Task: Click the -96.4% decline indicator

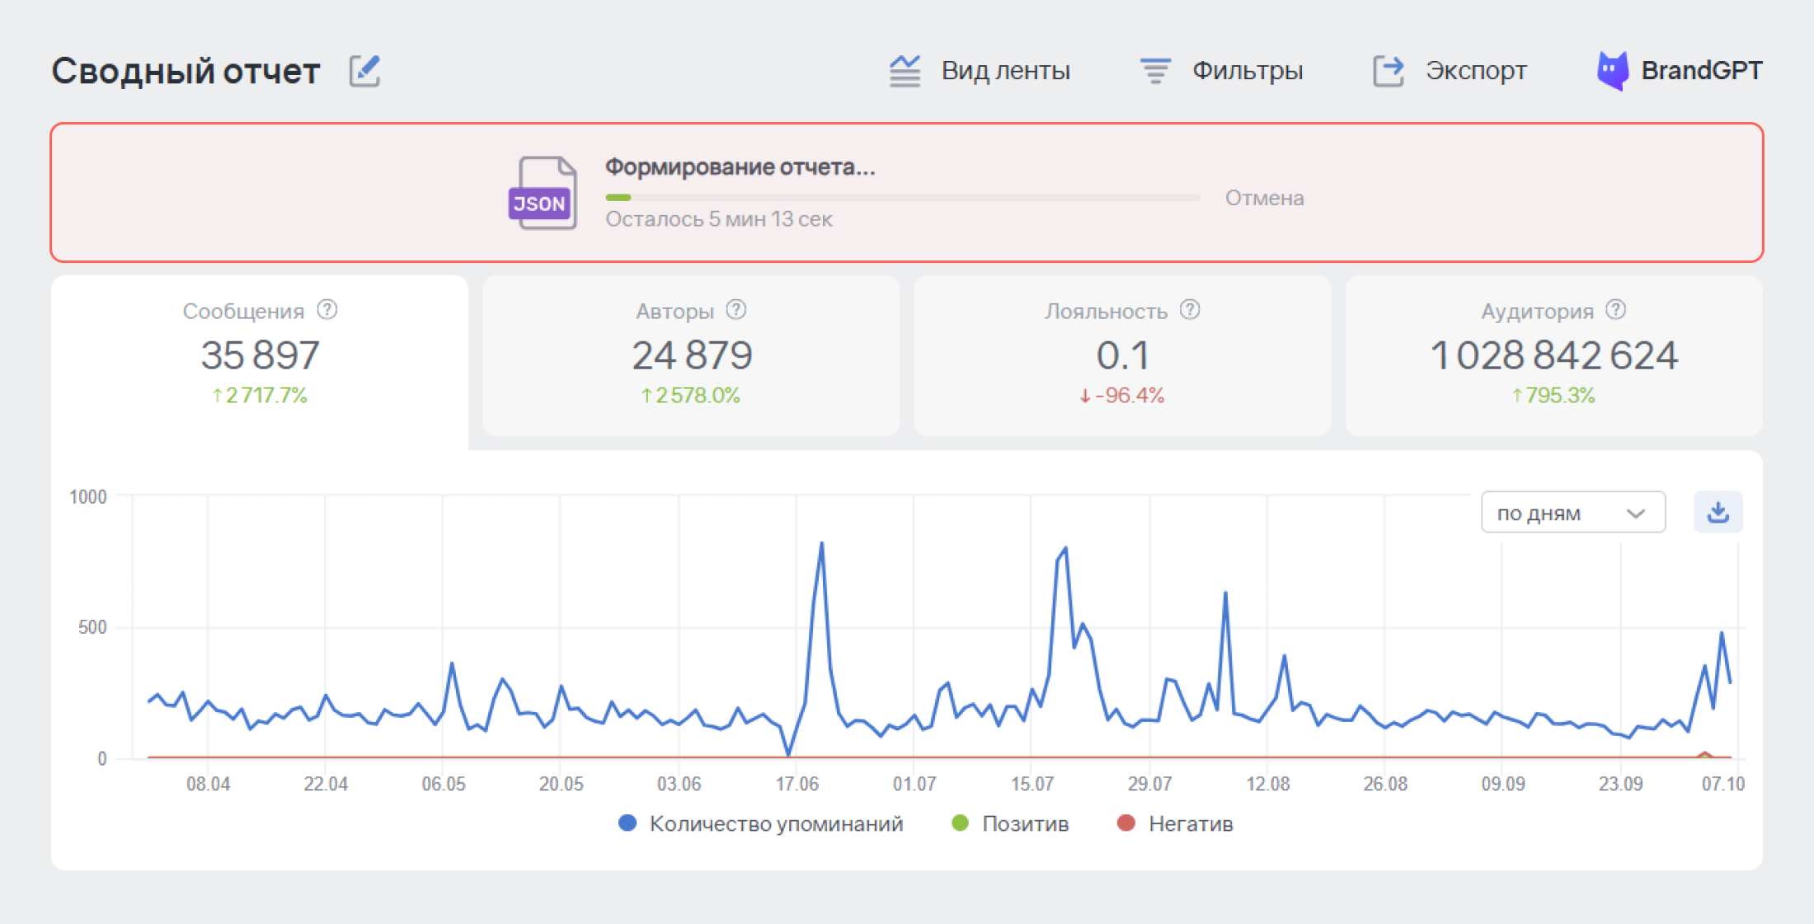Action: click(1122, 396)
